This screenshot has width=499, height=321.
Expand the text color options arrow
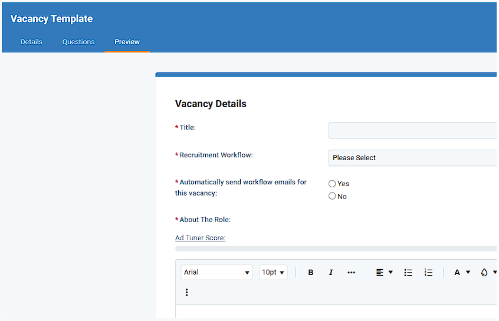click(x=468, y=272)
